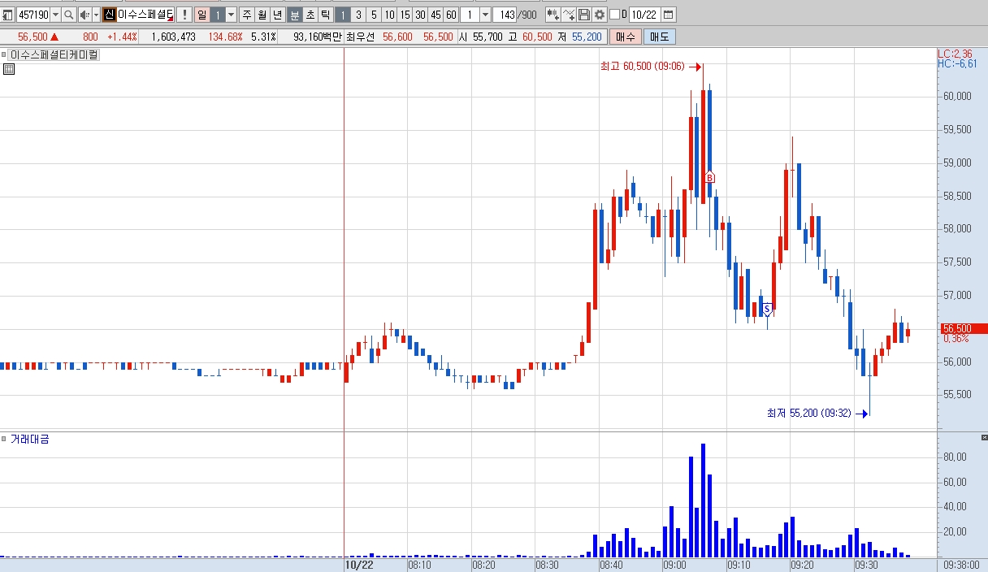
Task: Expand the stock code 457190 dropdown arrow
Action: point(55,15)
